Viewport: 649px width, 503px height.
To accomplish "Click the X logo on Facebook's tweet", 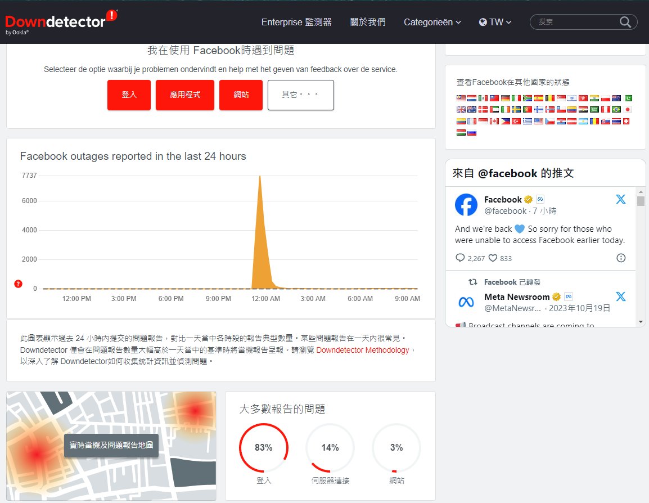I will pos(620,199).
